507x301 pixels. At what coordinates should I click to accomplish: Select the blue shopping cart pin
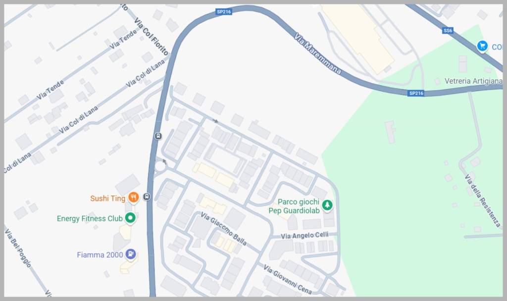tap(482, 46)
